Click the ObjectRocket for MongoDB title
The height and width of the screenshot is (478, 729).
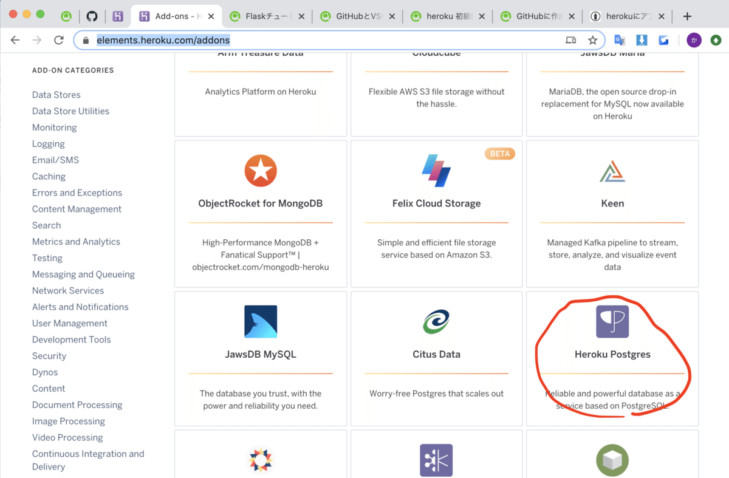pos(261,203)
